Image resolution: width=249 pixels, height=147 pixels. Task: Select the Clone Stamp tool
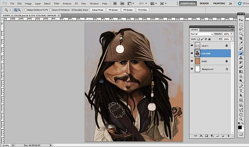tap(241, 58)
